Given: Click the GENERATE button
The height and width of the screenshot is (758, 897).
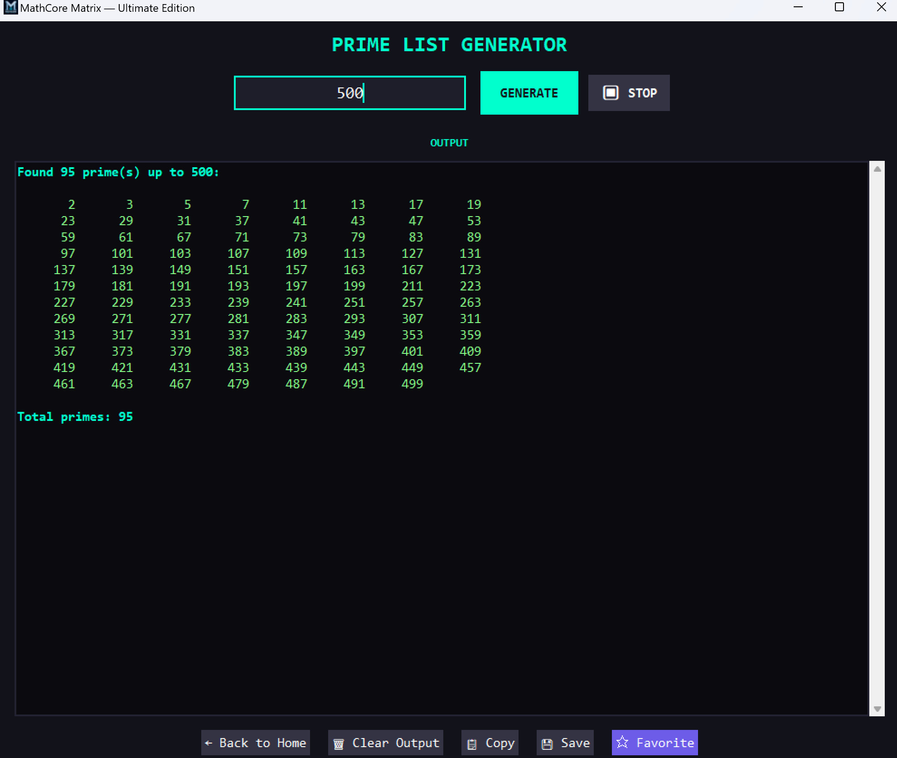Looking at the screenshot, I should 529,93.
